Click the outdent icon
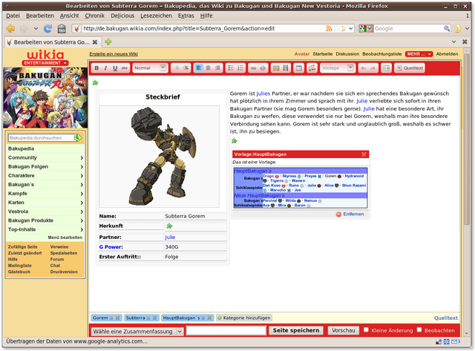475x351 pixels. click(x=177, y=68)
